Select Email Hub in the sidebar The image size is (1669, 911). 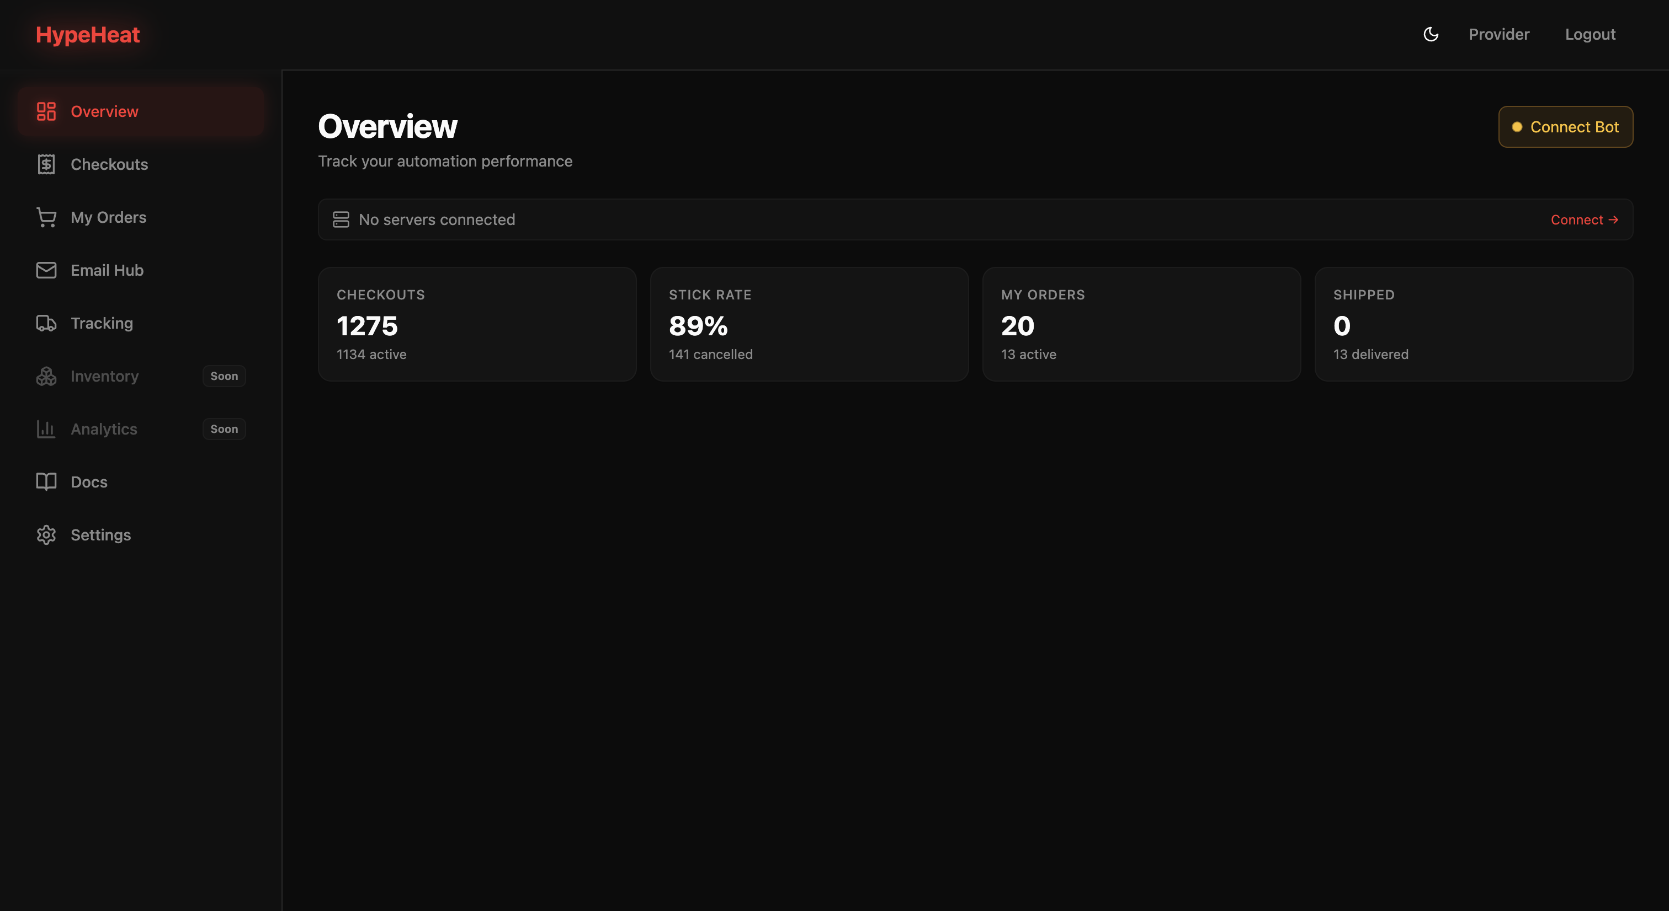[x=141, y=270]
